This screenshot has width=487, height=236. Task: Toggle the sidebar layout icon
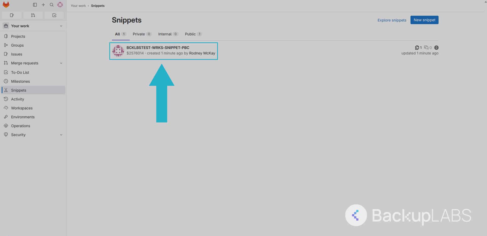coord(35,5)
